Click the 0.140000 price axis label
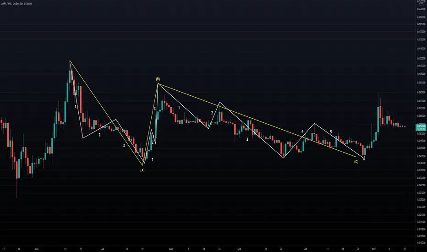 (x=422, y=49)
